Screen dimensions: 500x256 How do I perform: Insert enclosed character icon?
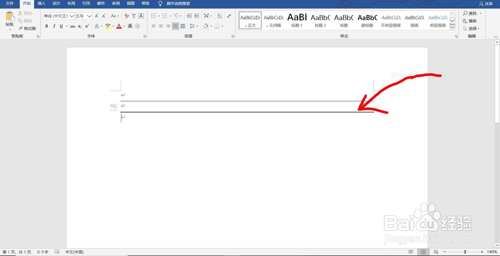pyautogui.click(x=137, y=26)
